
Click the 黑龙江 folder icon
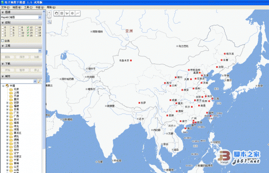click(11, 133)
